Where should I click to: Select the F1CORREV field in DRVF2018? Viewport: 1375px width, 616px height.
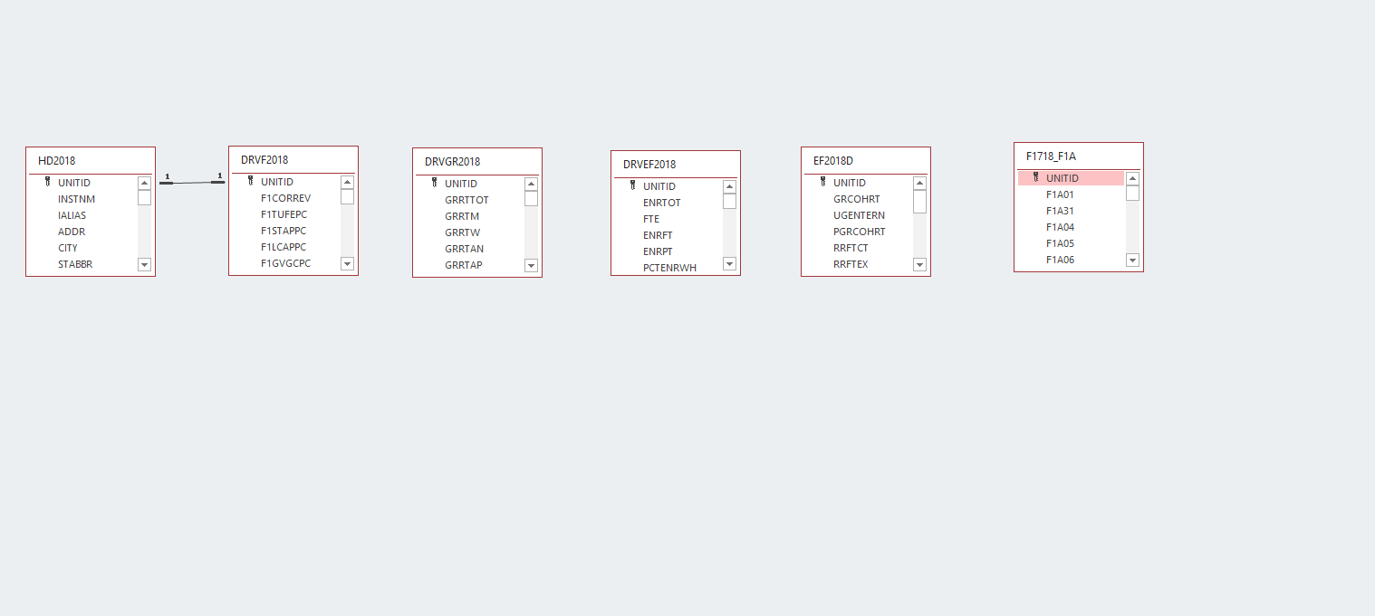coord(286,198)
